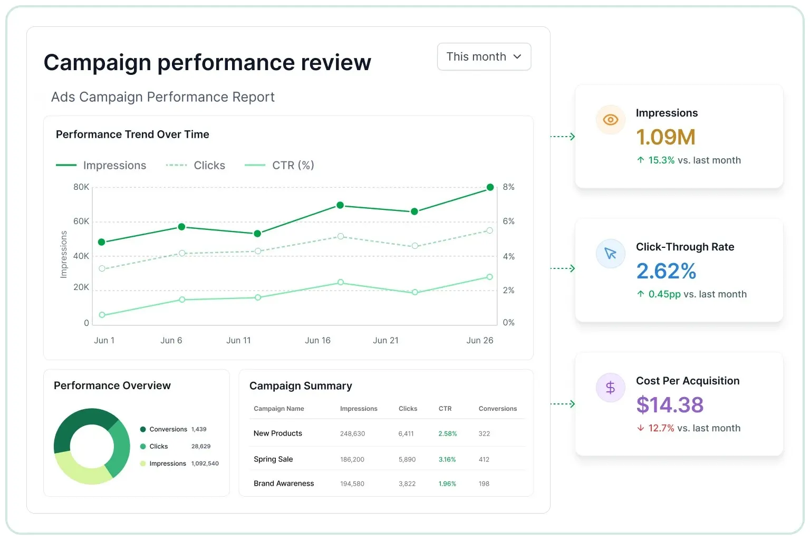
Task: Sort by Impressions column in Campaign Summary
Action: 359,409
